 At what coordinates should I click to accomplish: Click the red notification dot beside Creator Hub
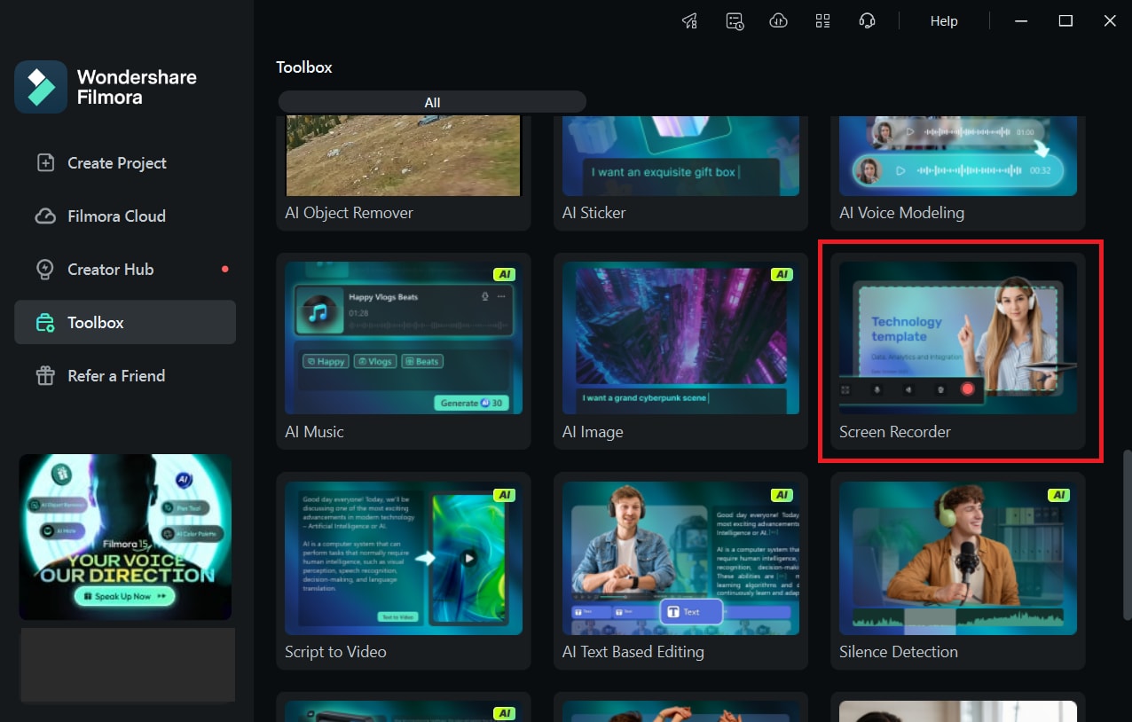click(x=224, y=268)
